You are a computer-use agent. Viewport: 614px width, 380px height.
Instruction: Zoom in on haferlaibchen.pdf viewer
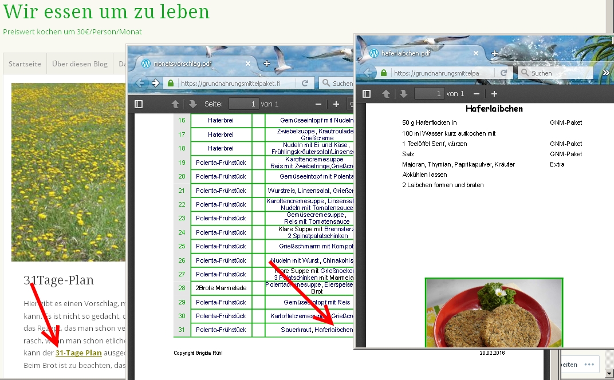click(x=494, y=94)
